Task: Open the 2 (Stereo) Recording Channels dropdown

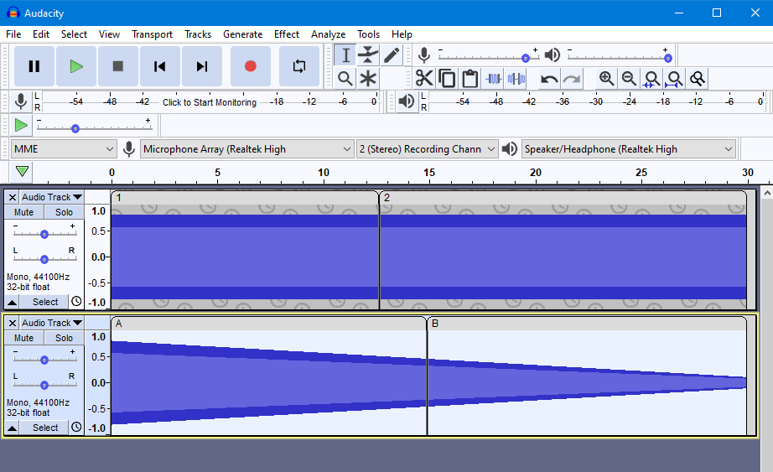Action: (427, 149)
